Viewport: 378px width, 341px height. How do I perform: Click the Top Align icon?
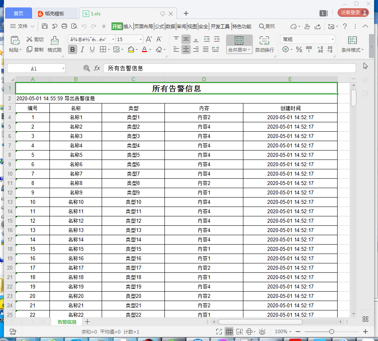(x=176, y=39)
